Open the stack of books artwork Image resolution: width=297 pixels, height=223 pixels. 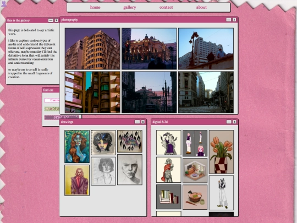click(169, 197)
